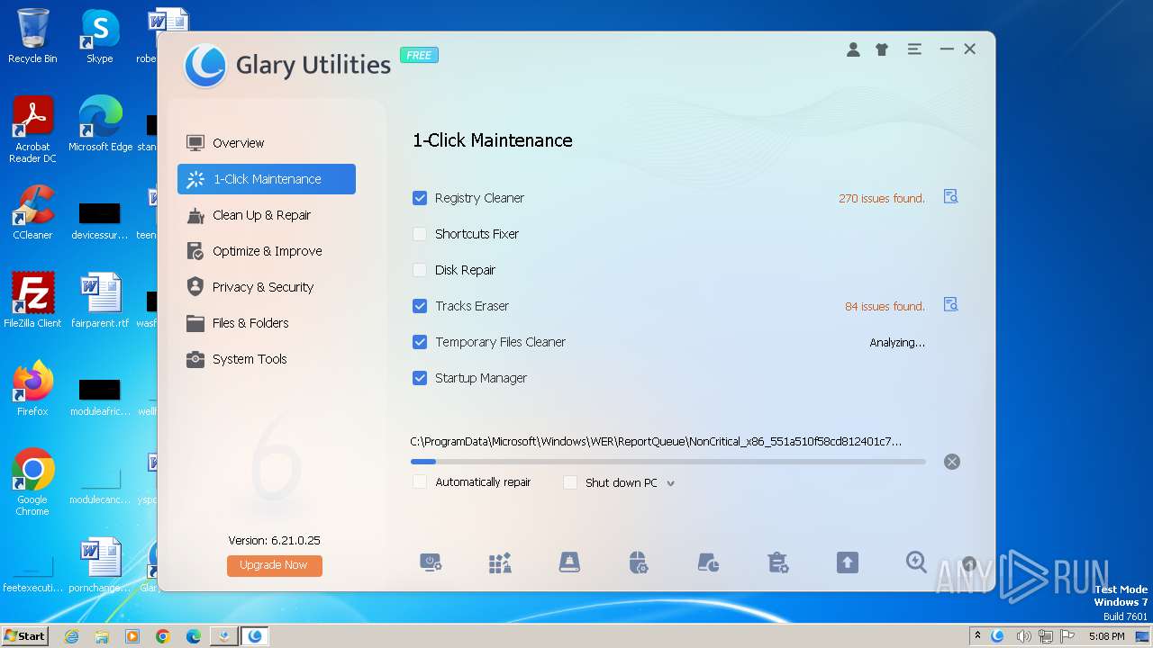Enable Automatically repair option
1153x648 pixels.
pos(420,482)
